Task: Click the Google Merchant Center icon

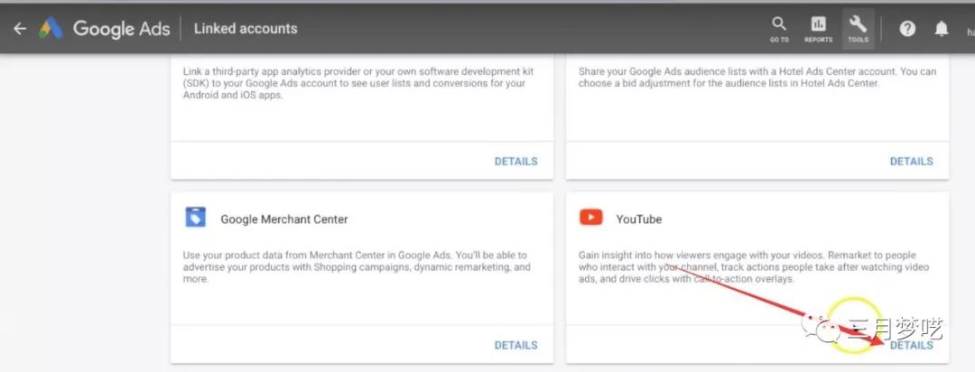Action: point(196,218)
